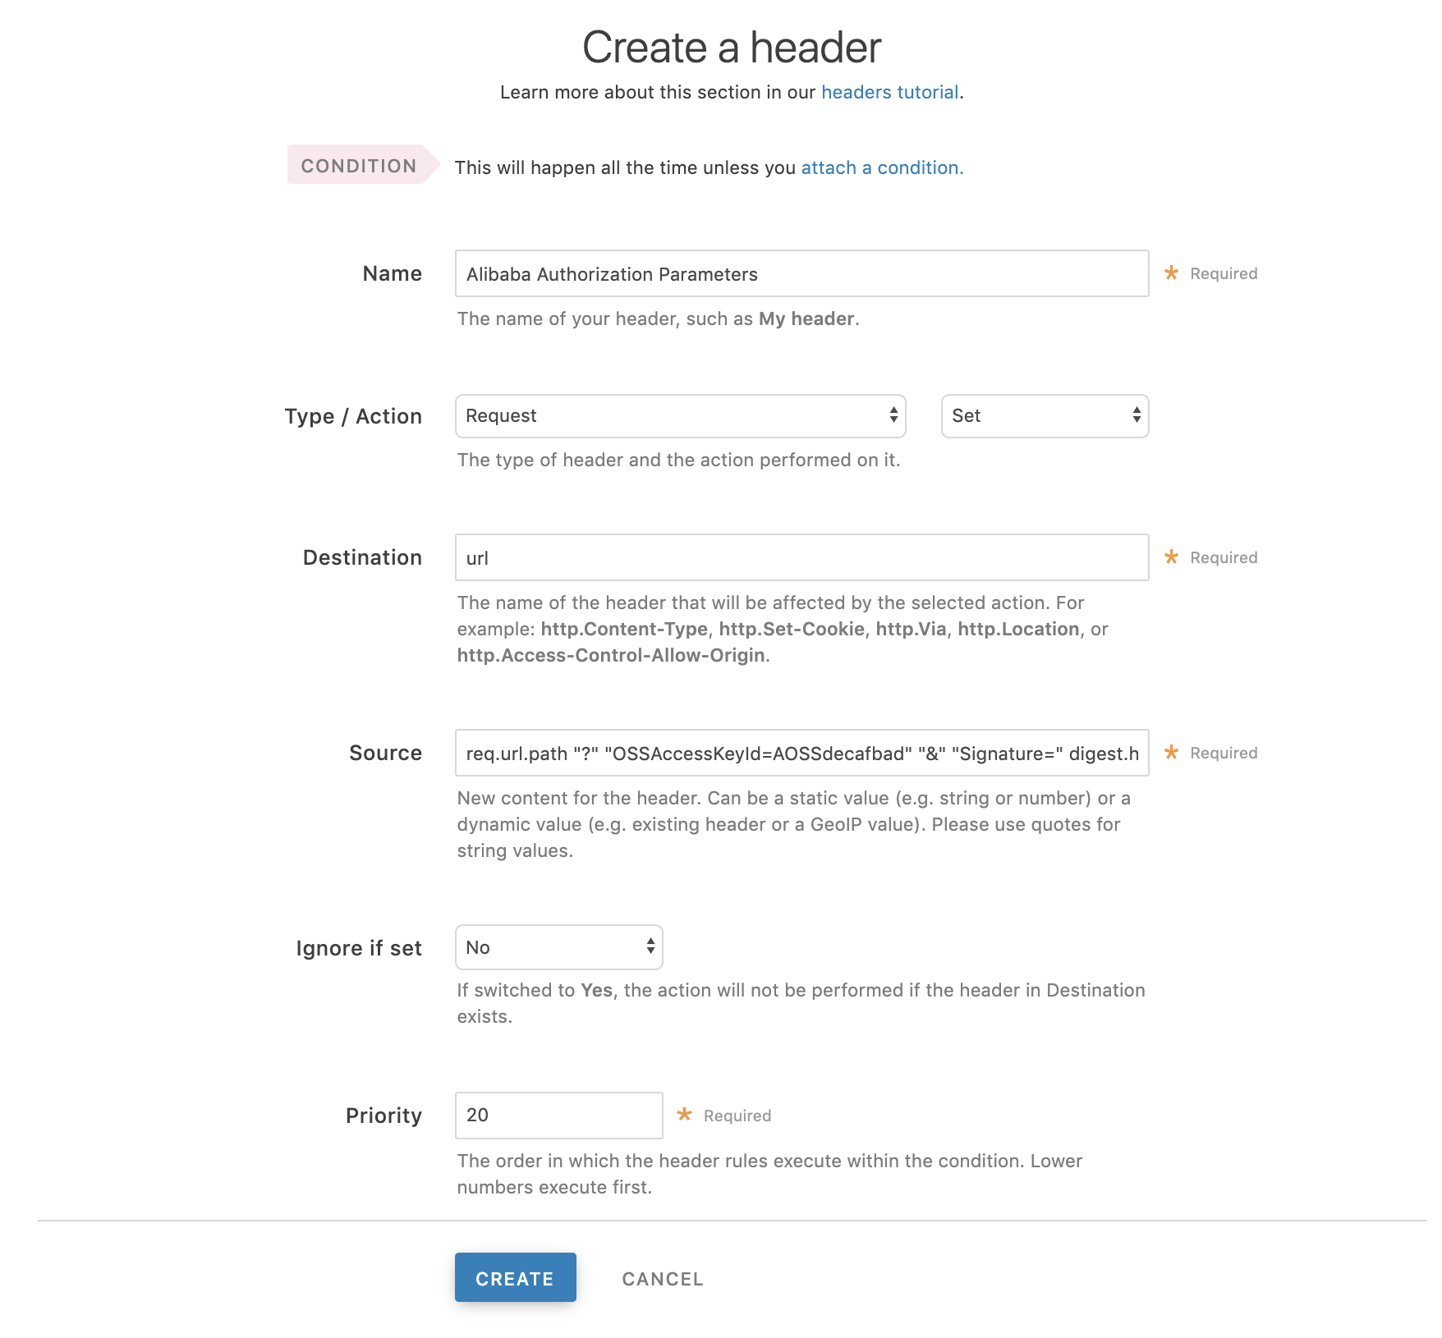This screenshot has width=1442, height=1338.
Task: Open the headers tutorial link
Action: tap(891, 92)
